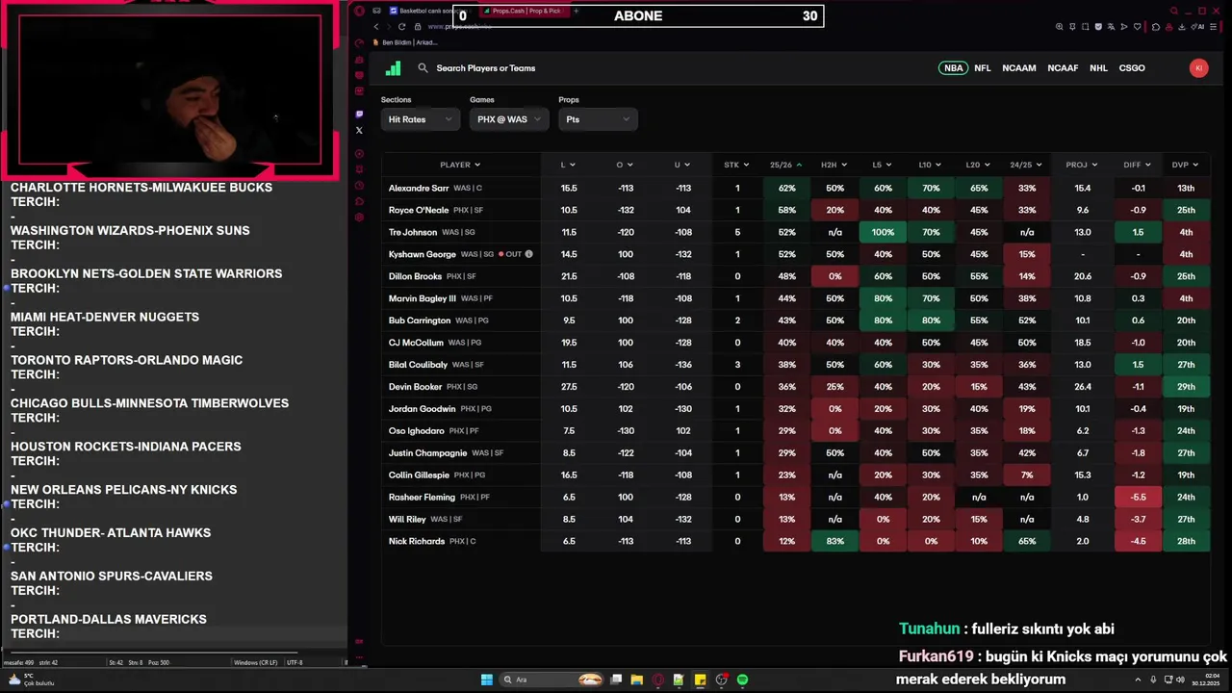
Task: Click info icon beside Kyshawn George OUT
Action: pyautogui.click(x=528, y=254)
